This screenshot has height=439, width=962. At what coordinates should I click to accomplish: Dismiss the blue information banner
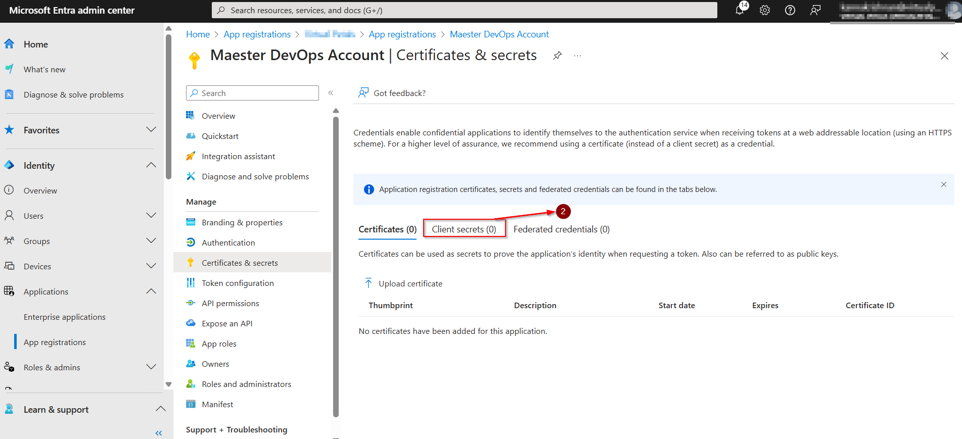pyautogui.click(x=943, y=184)
